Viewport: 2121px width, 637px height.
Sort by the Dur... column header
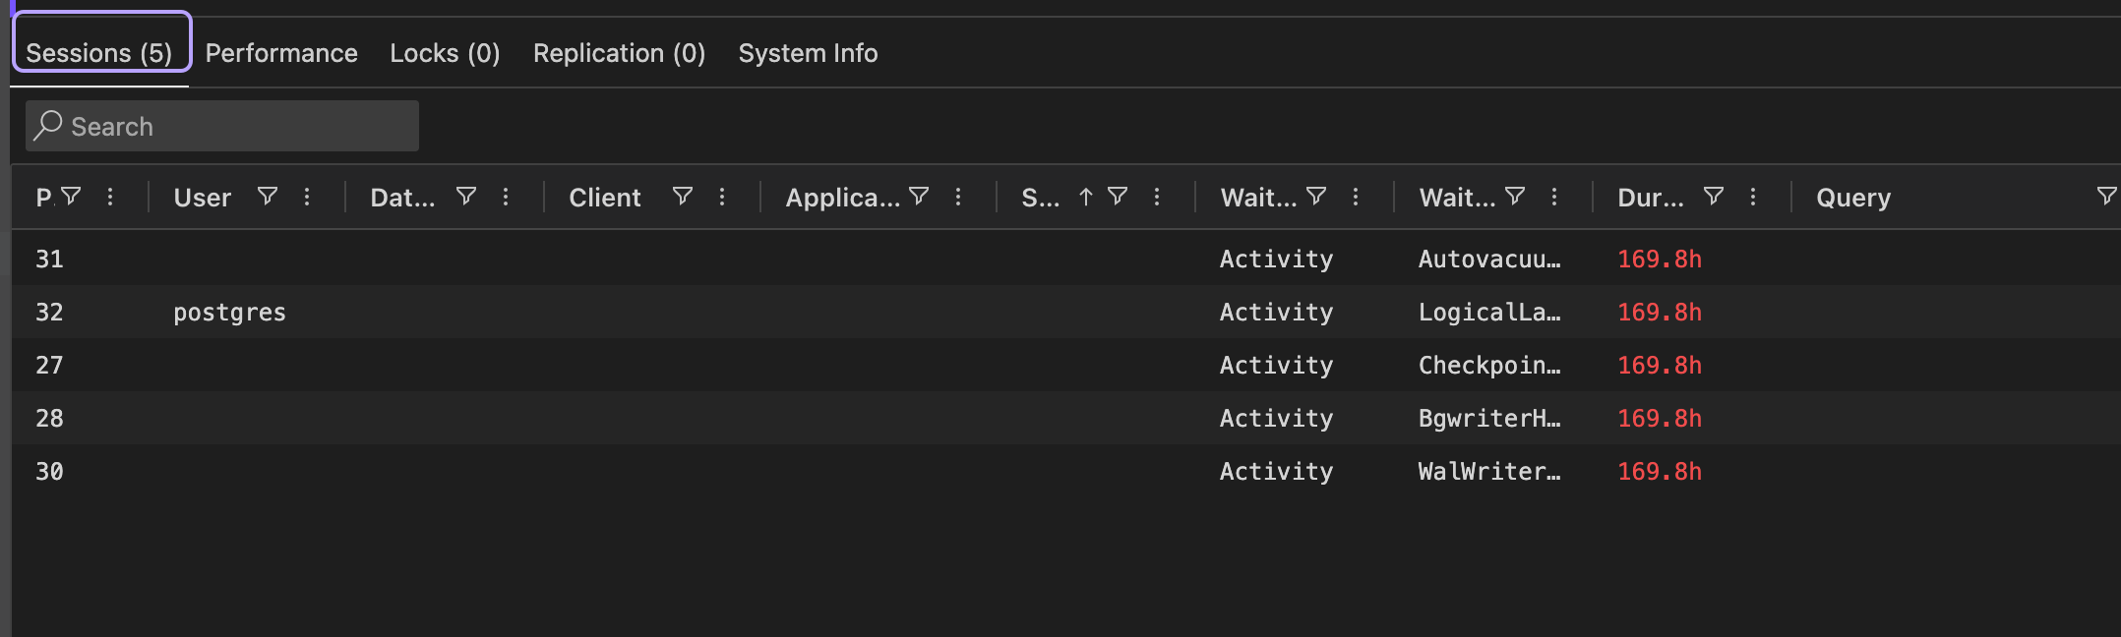coord(1651,198)
